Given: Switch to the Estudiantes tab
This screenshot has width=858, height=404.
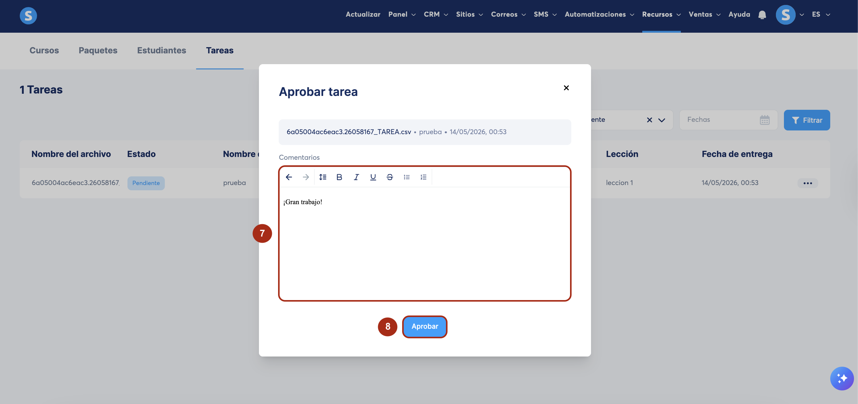Looking at the screenshot, I should [x=161, y=50].
